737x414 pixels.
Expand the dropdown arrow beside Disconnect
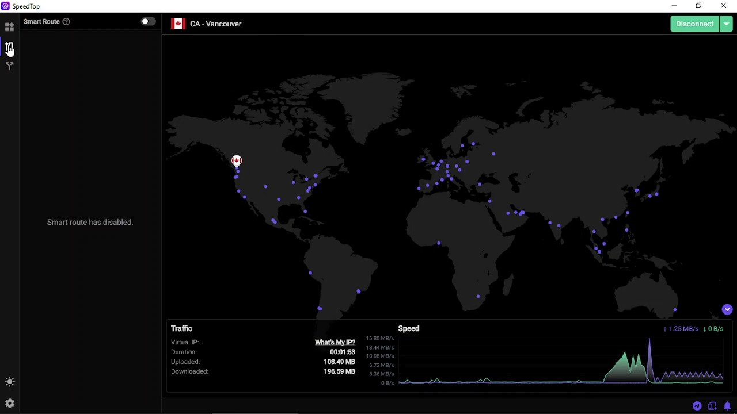point(727,24)
